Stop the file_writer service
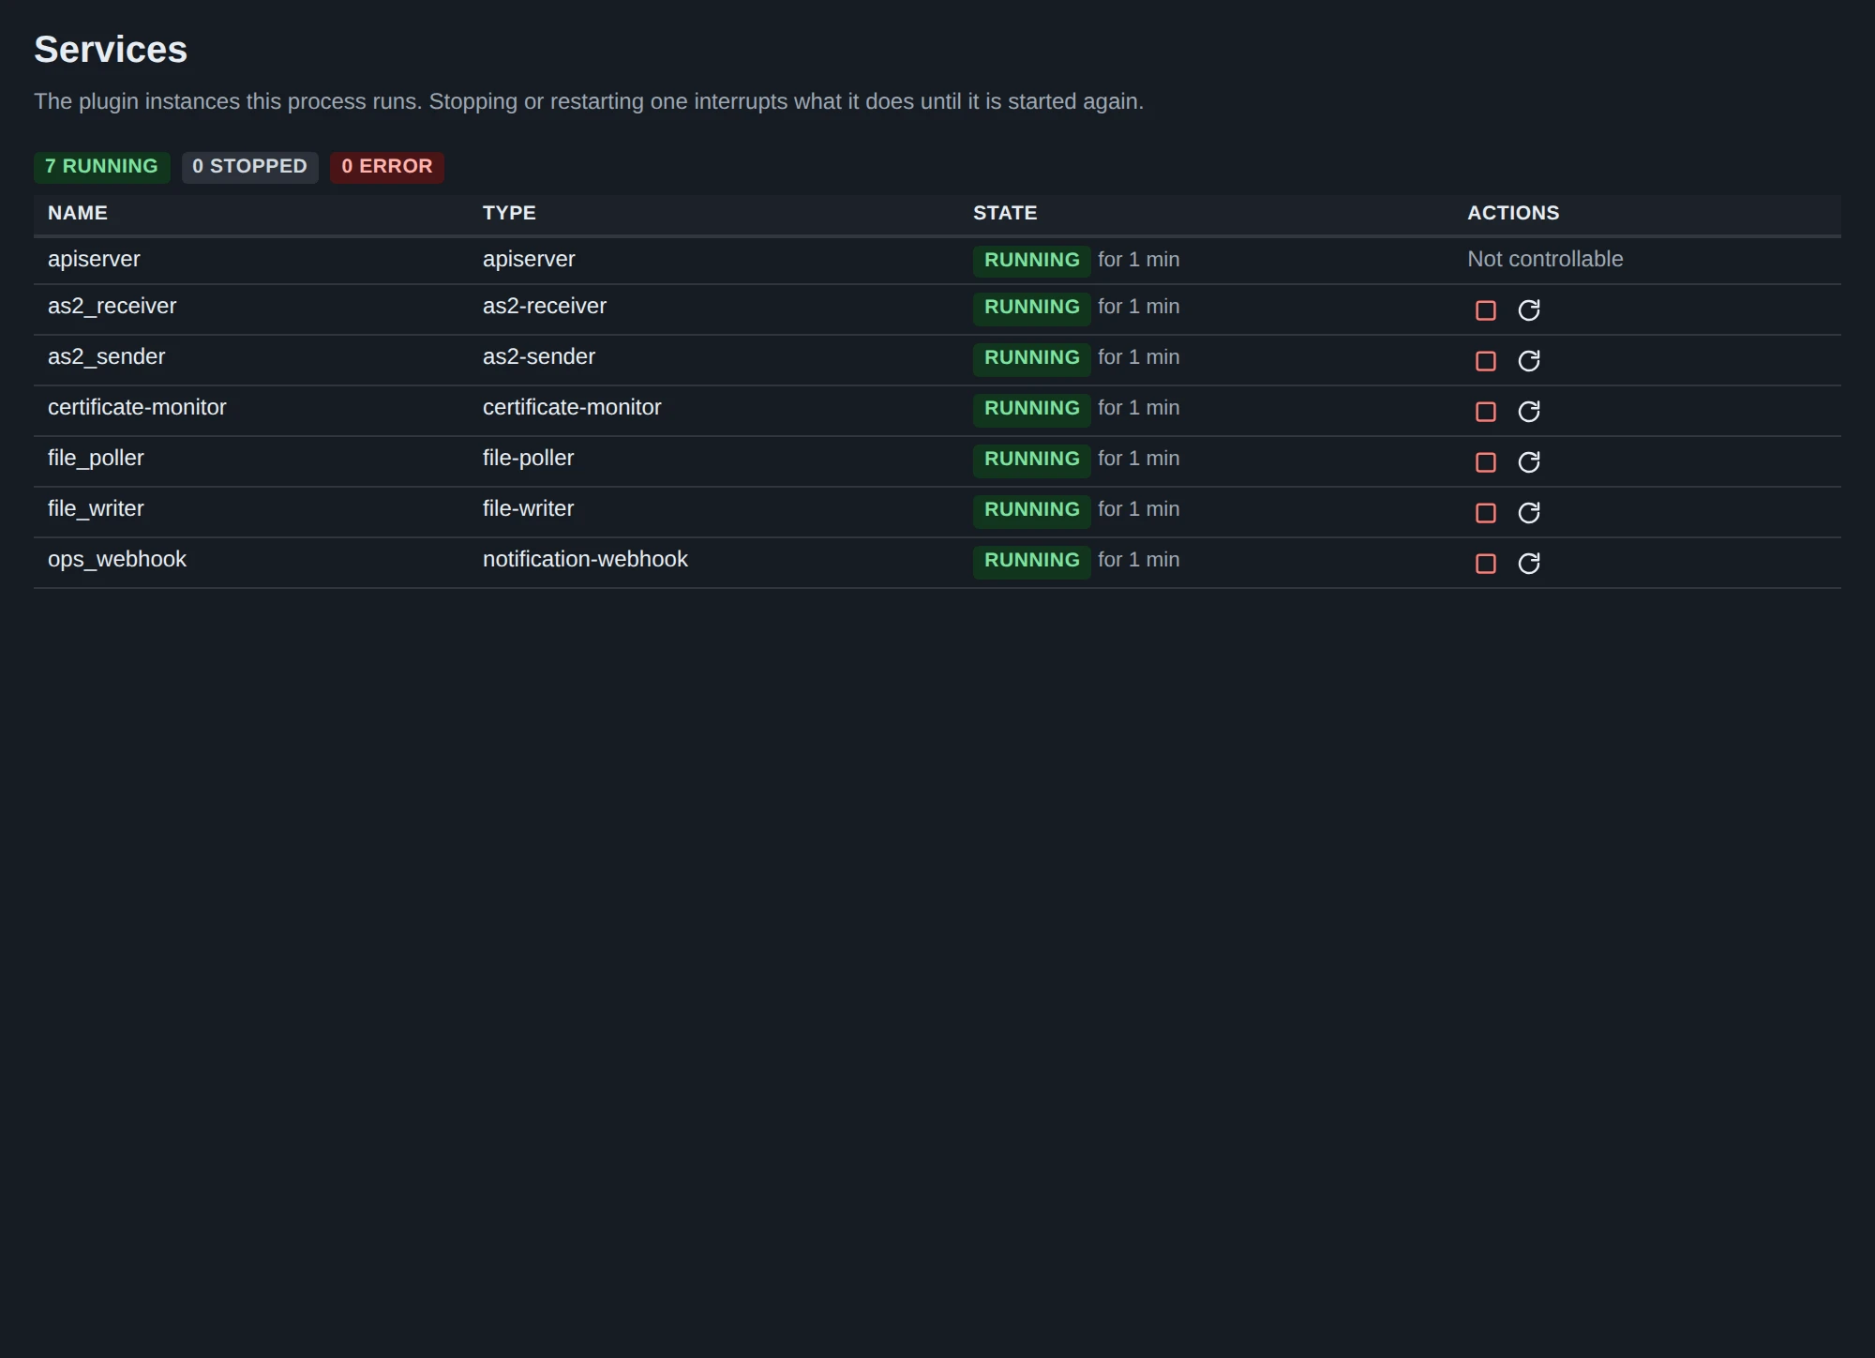The image size is (1875, 1358). (1486, 513)
